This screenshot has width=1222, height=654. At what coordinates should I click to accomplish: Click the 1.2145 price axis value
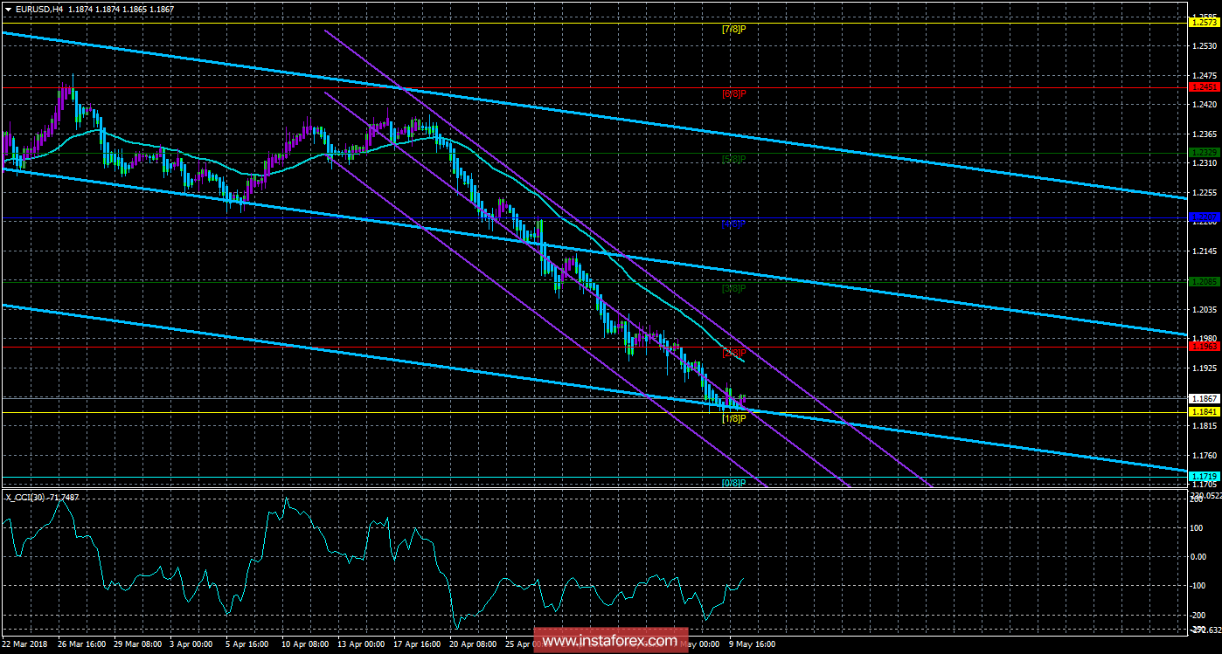(1203, 251)
